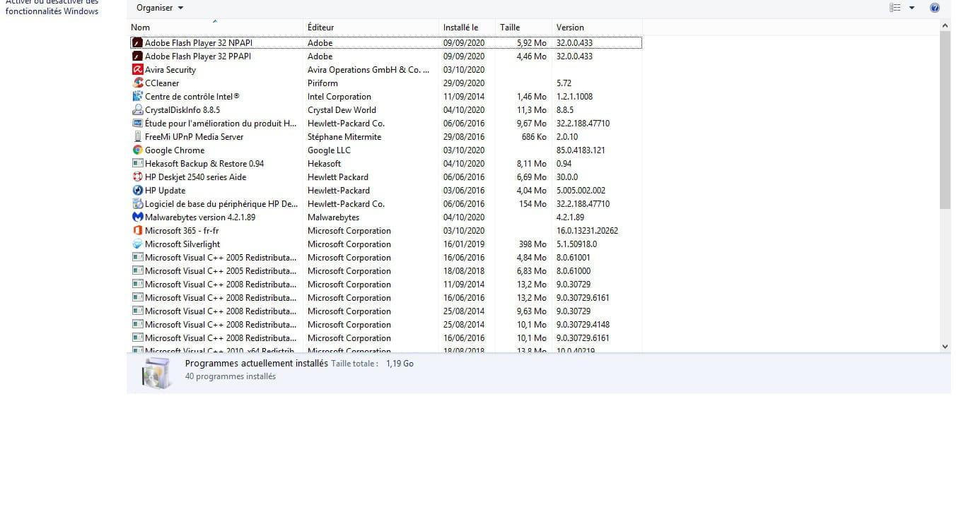Click the 5,92 Mo size cell

(x=532, y=43)
